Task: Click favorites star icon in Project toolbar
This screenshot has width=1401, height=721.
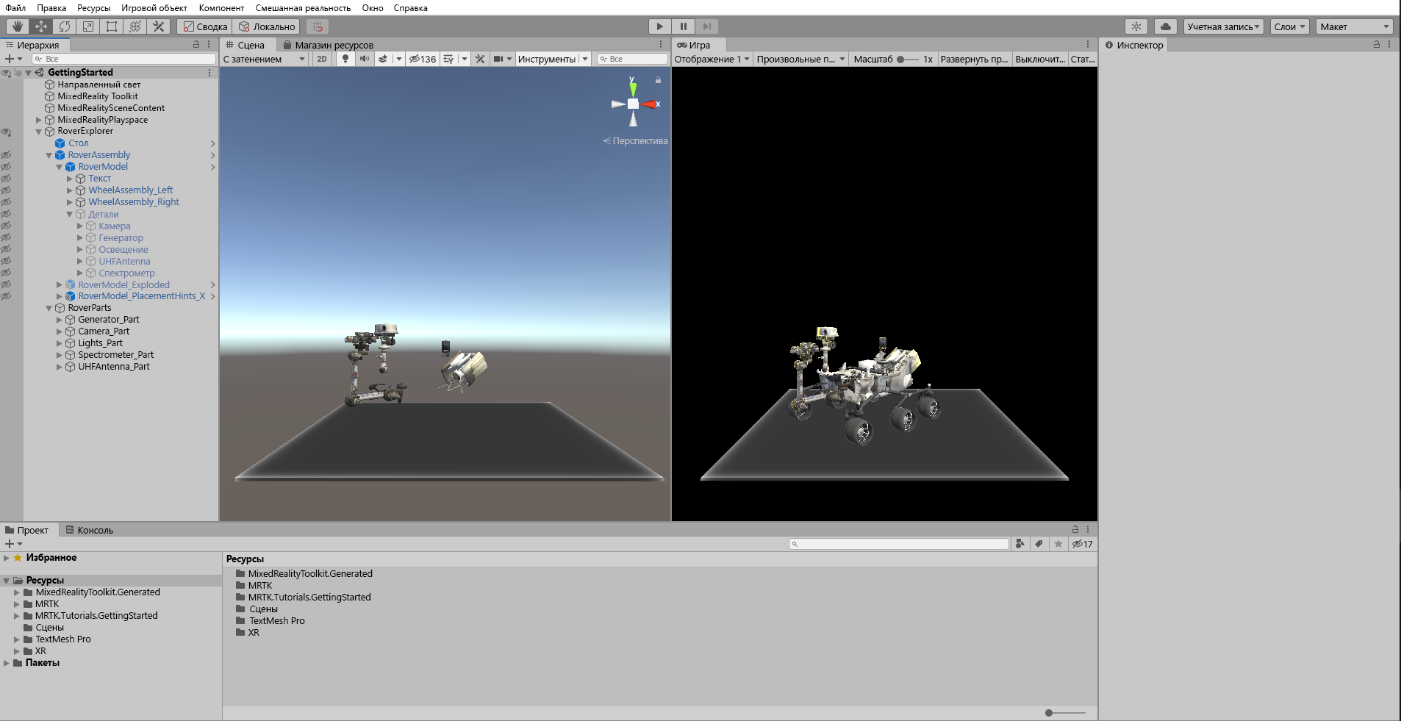Action: coord(1058,544)
